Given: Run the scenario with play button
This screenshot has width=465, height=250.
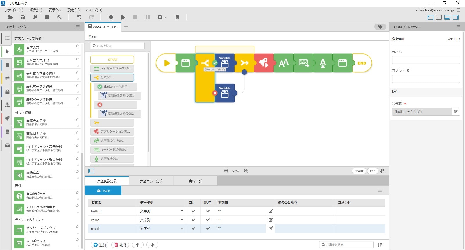Looking at the screenshot, I should pos(123,17).
